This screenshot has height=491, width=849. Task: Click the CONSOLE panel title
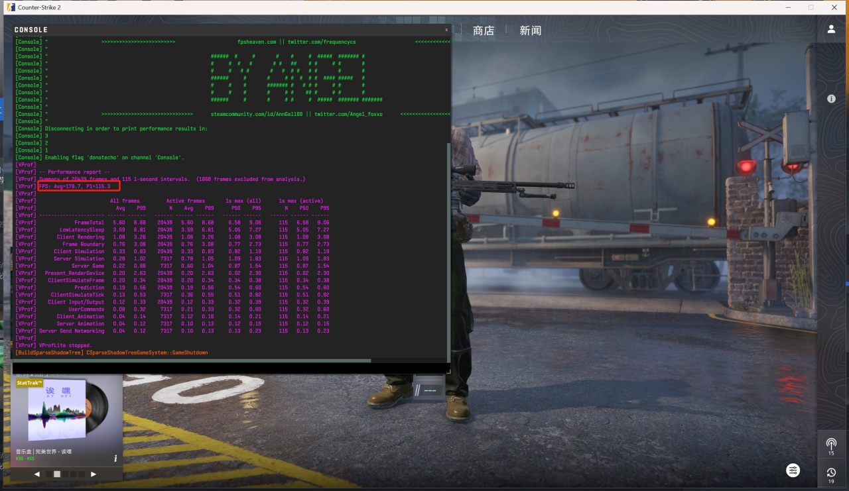pos(31,30)
